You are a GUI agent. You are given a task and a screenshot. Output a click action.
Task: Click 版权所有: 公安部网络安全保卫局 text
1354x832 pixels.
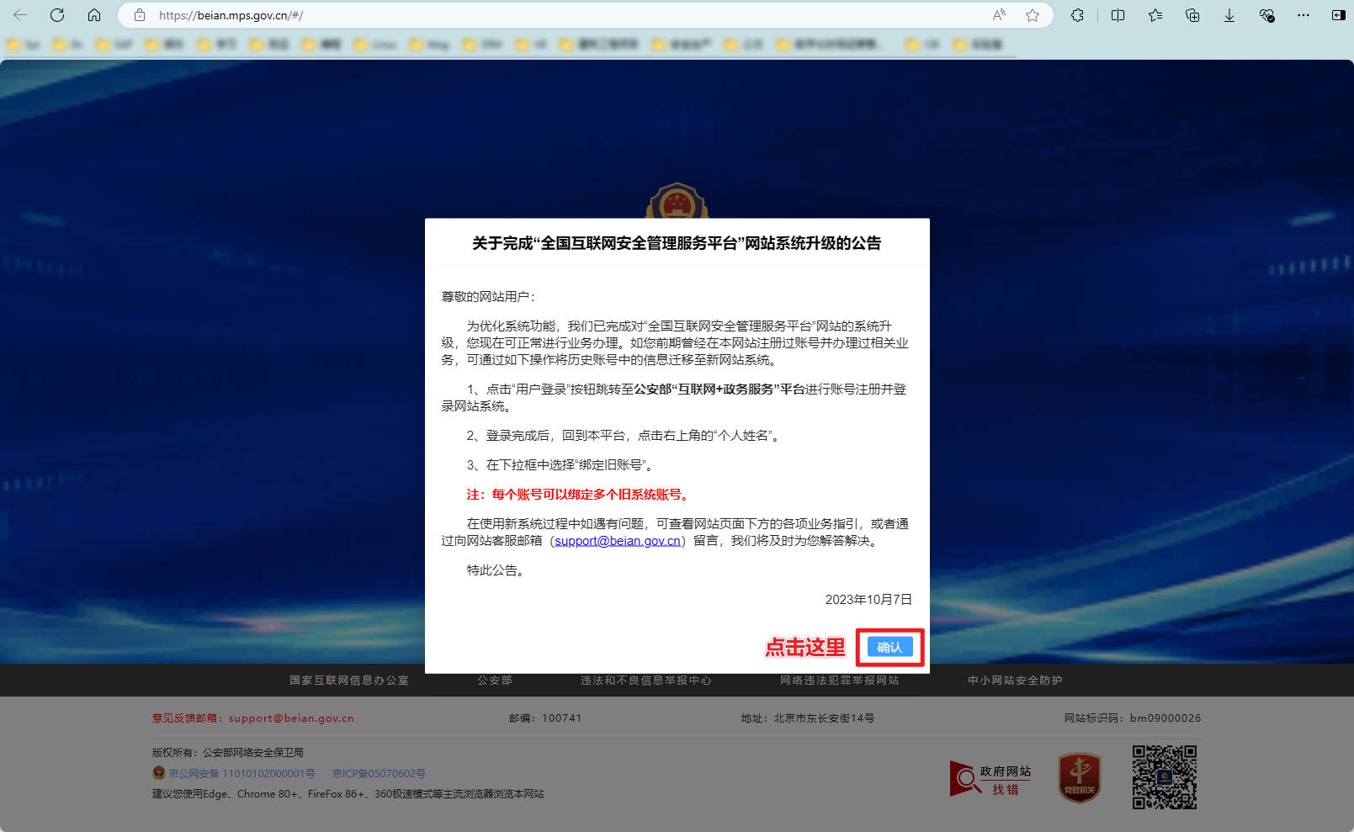coord(228,753)
